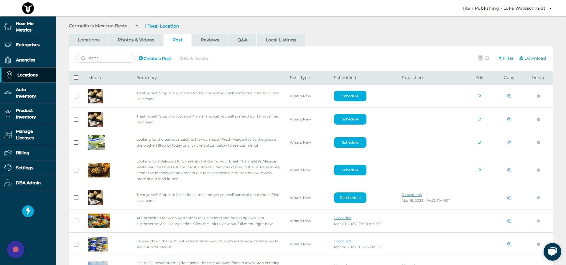This screenshot has height=265, width=566.
Task: Switch to the Locations tab
Action: tap(89, 40)
